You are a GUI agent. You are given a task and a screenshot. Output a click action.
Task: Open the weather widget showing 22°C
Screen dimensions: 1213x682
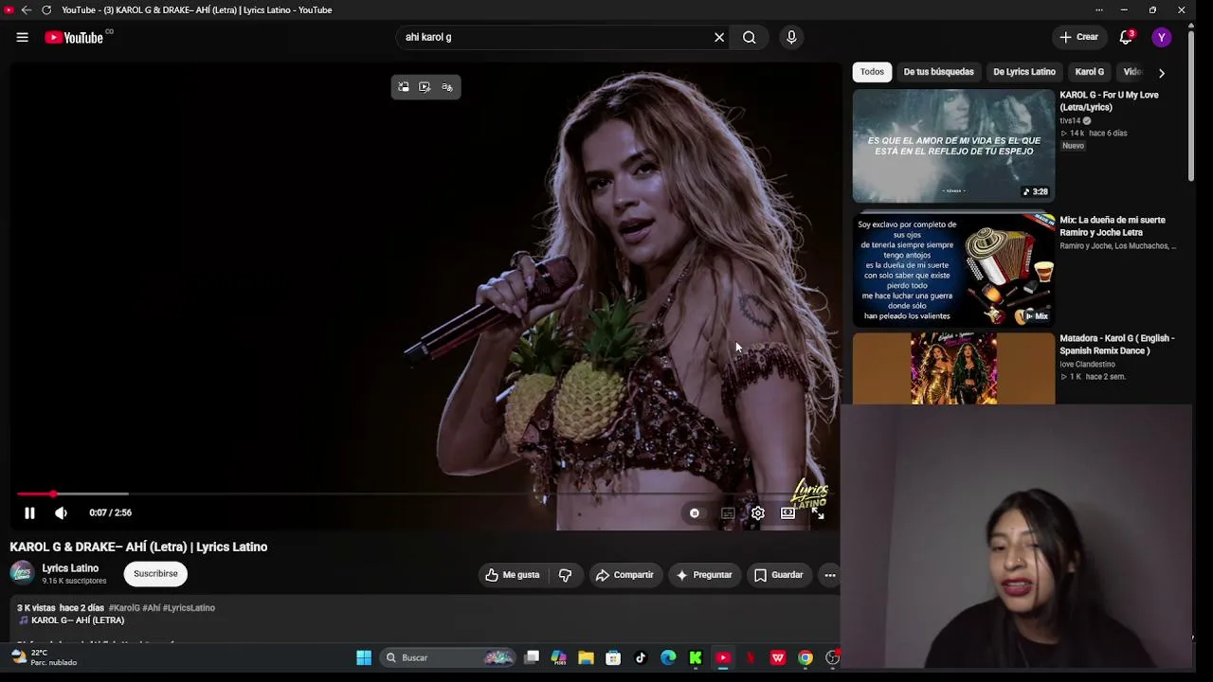[44, 657]
